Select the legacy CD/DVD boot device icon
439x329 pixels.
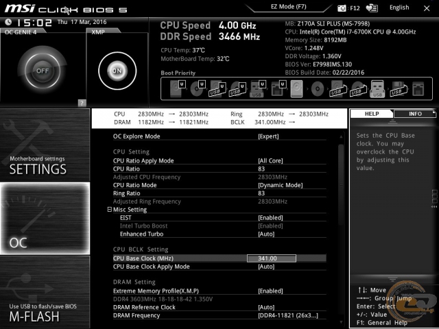coord(318,89)
